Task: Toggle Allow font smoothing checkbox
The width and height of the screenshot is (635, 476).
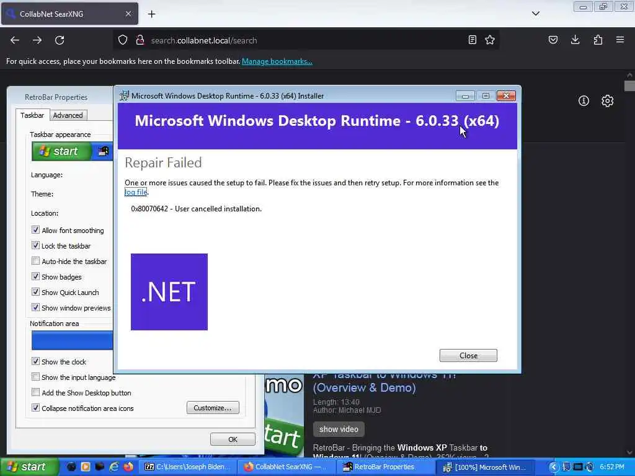Action: coord(35,230)
